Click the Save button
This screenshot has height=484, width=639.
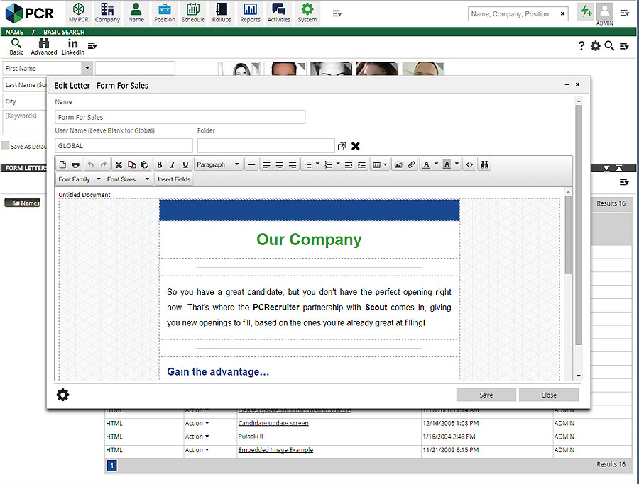486,395
